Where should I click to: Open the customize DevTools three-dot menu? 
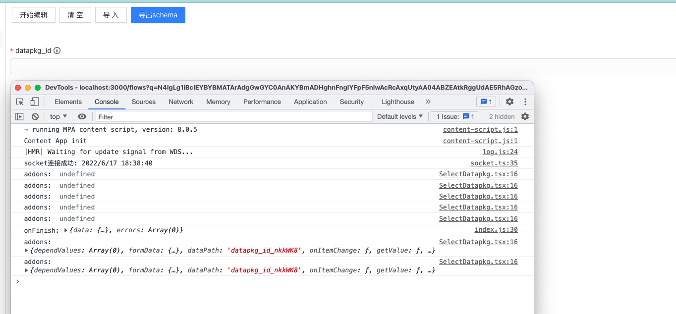pyautogui.click(x=525, y=101)
